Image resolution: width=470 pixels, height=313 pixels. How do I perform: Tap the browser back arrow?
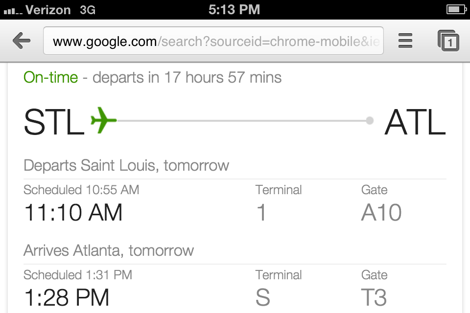coord(22,41)
